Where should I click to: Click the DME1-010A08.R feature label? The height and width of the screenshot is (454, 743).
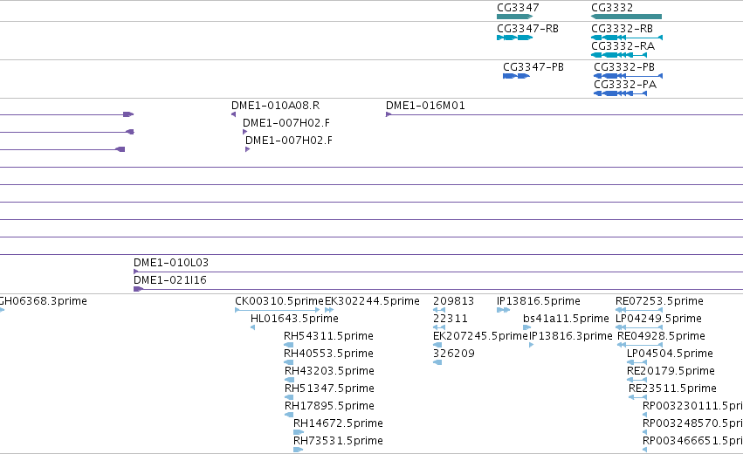click(x=275, y=106)
